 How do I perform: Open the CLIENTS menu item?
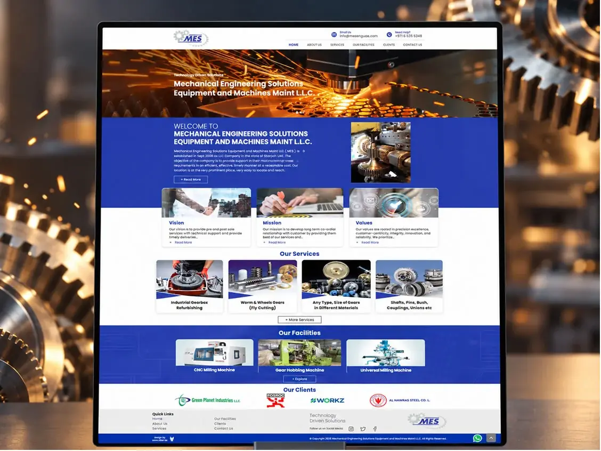click(388, 45)
